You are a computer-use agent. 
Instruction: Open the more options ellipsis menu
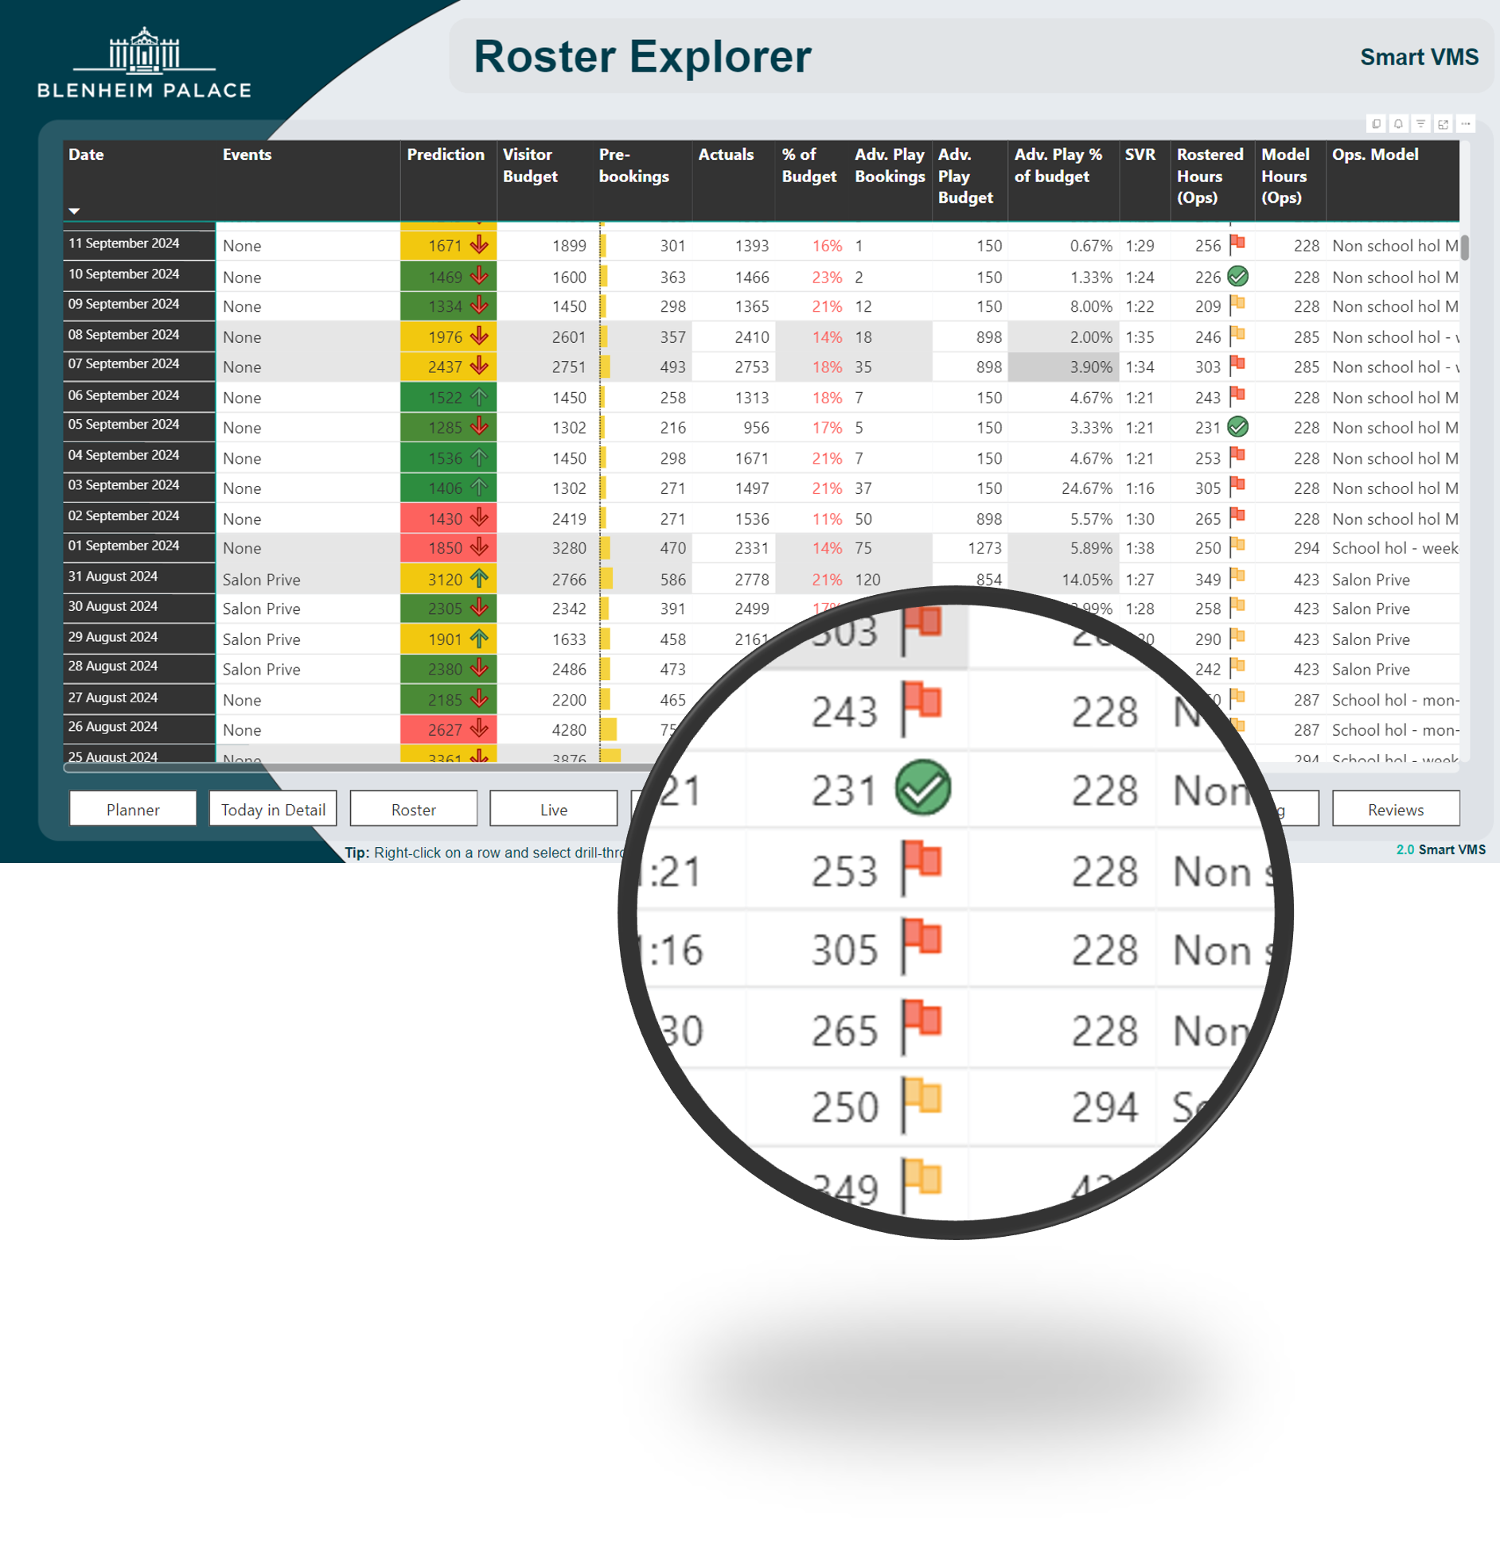click(1465, 124)
